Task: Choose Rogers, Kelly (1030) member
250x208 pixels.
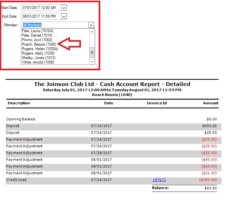Action: [38, 53]
